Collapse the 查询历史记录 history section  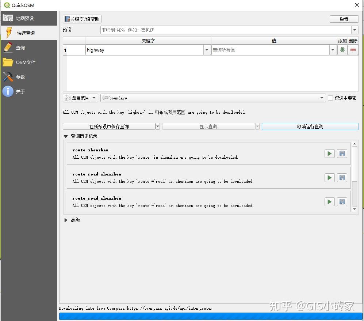click(66, 136)
